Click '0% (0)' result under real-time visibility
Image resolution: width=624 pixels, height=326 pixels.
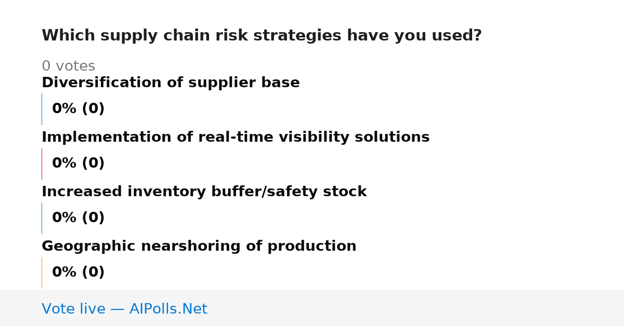click(79, 164)
